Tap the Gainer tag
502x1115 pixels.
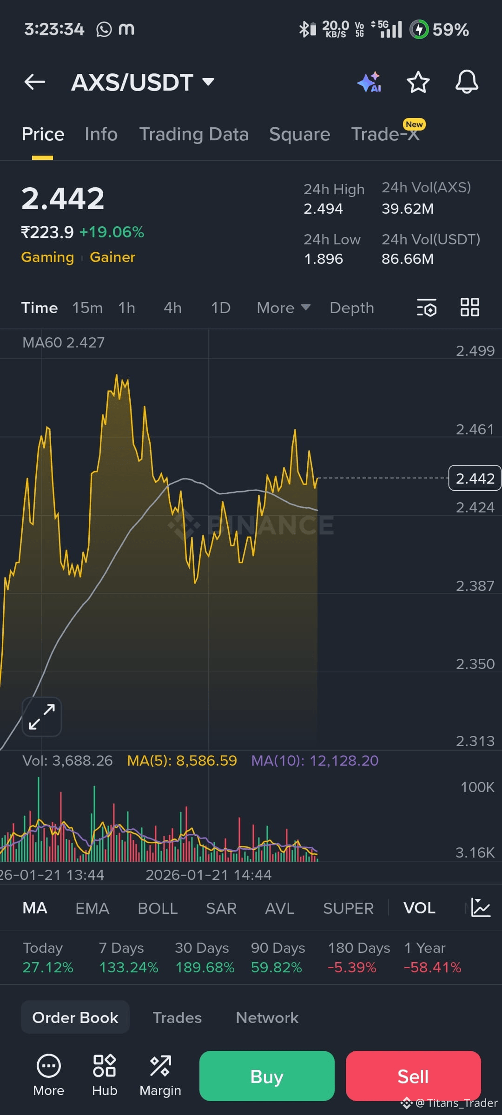pos(112,257)
